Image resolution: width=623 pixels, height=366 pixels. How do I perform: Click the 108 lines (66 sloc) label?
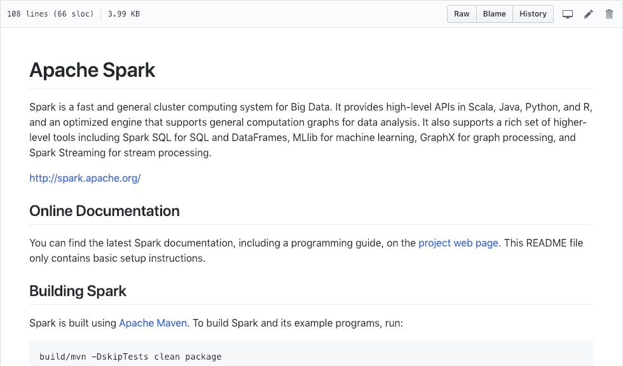(50, 14)
